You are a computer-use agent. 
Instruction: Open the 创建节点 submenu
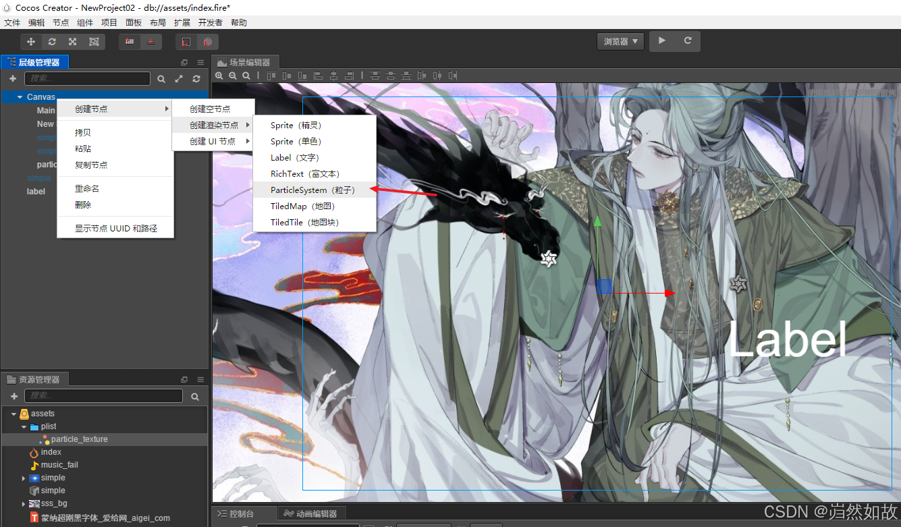tap(115, 109)
